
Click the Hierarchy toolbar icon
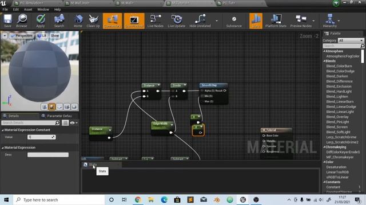point(330,20)
